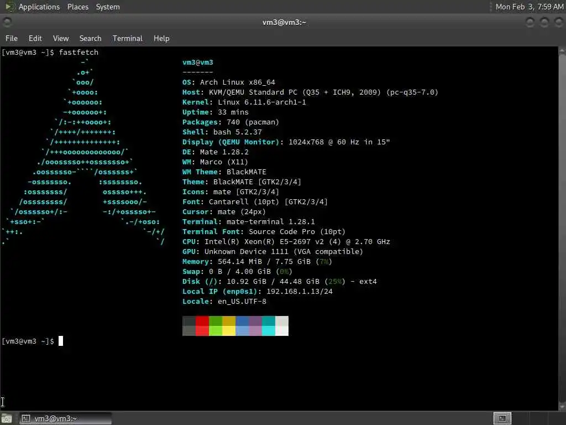Click the '10.92 GiB / 44.48 GiB' disk value
This screenshot has width=566, height=425.
[273, 281]
